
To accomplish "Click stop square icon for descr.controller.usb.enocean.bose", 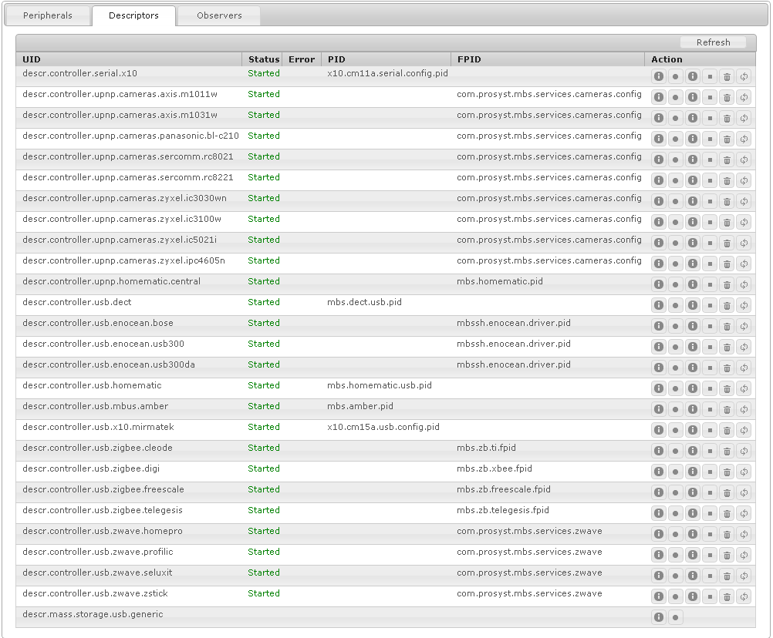I will (710, 326).
